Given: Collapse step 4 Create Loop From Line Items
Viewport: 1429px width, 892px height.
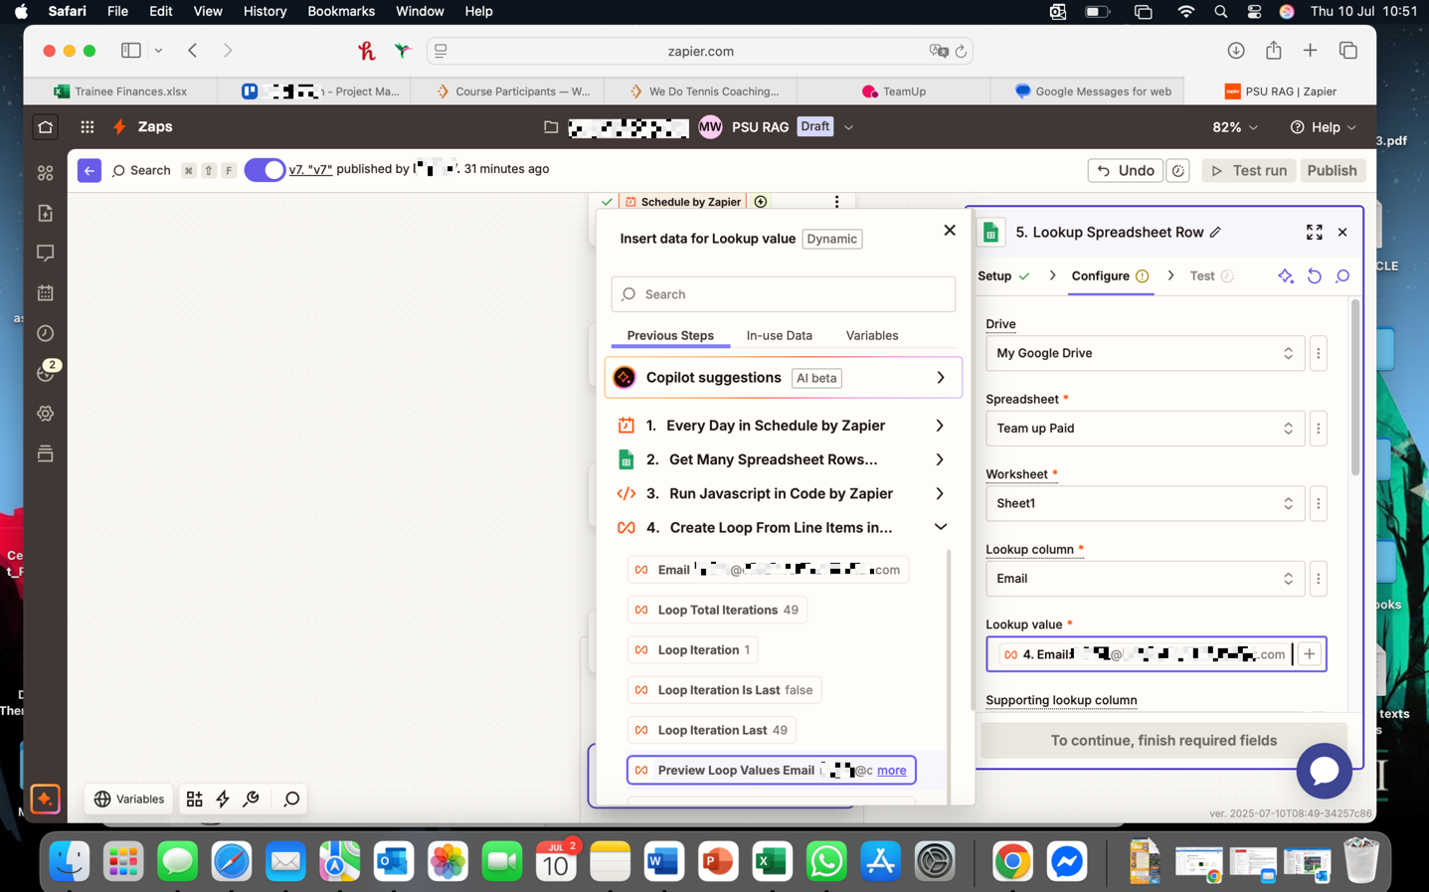Looking at the screenshot, I should pos(784,527).
